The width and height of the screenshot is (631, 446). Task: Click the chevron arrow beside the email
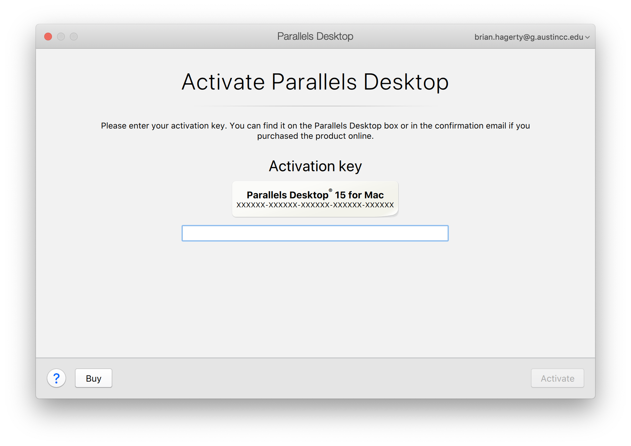(587, 37)
